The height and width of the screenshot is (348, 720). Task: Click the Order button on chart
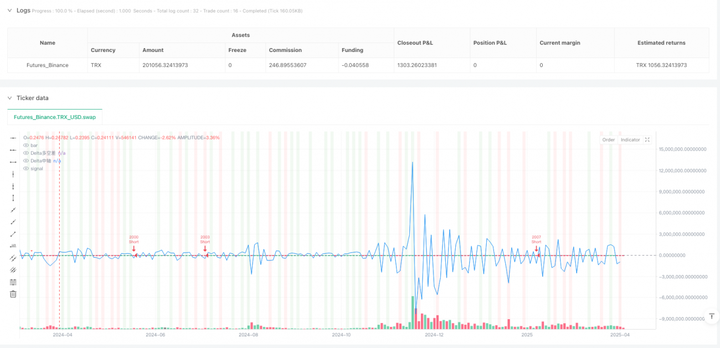tap(608, 140)
